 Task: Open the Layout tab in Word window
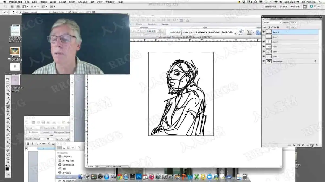45,132
